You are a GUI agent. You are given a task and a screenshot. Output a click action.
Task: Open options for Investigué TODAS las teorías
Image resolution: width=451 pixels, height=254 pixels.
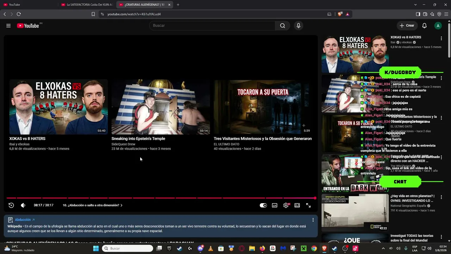[x=441, y=237]
